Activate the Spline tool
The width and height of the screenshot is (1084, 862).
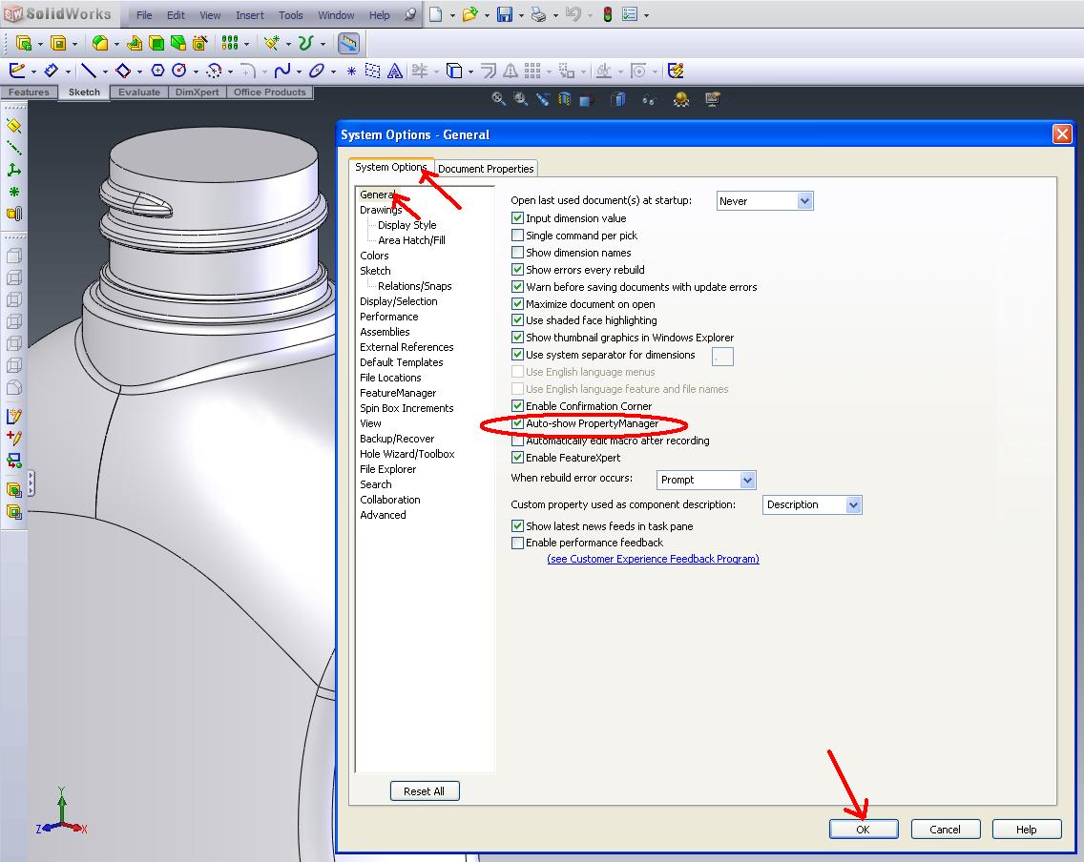coord(284,71)
